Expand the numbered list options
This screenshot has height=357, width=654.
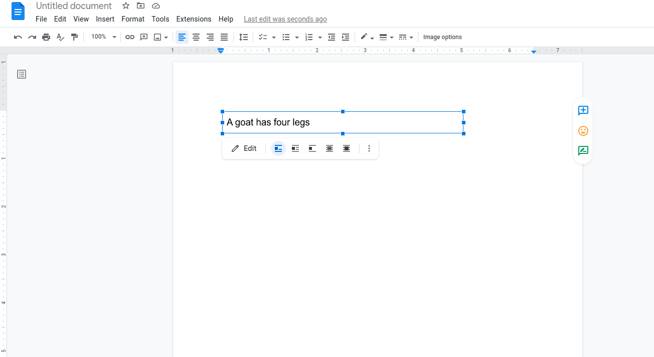click(x=320, y=37)
